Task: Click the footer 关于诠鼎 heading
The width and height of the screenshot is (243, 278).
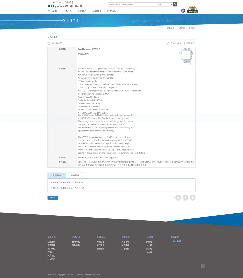Action: [x=51, y=237]
